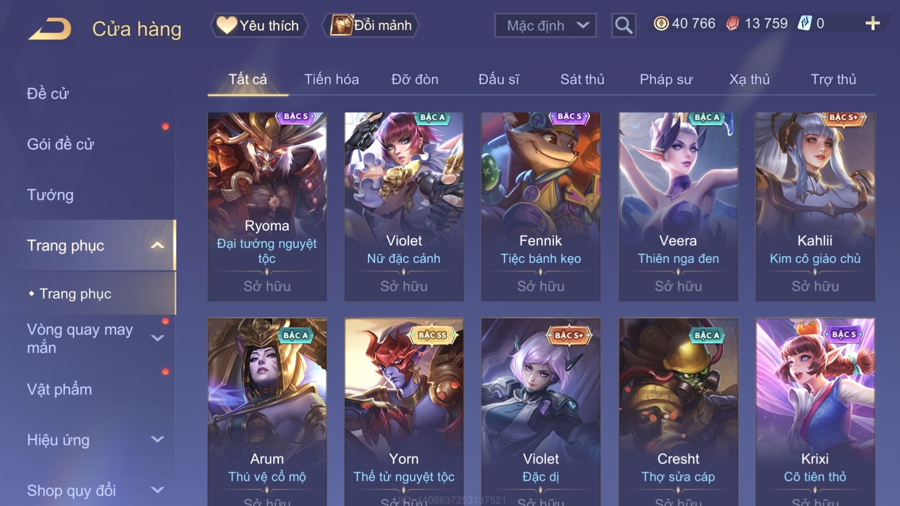Open Đổi mảnh shard exchange button
The image size is (900, 506).
point(371,25)
